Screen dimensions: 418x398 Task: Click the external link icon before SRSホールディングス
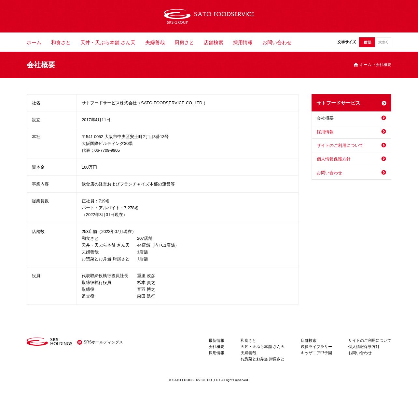79,342
